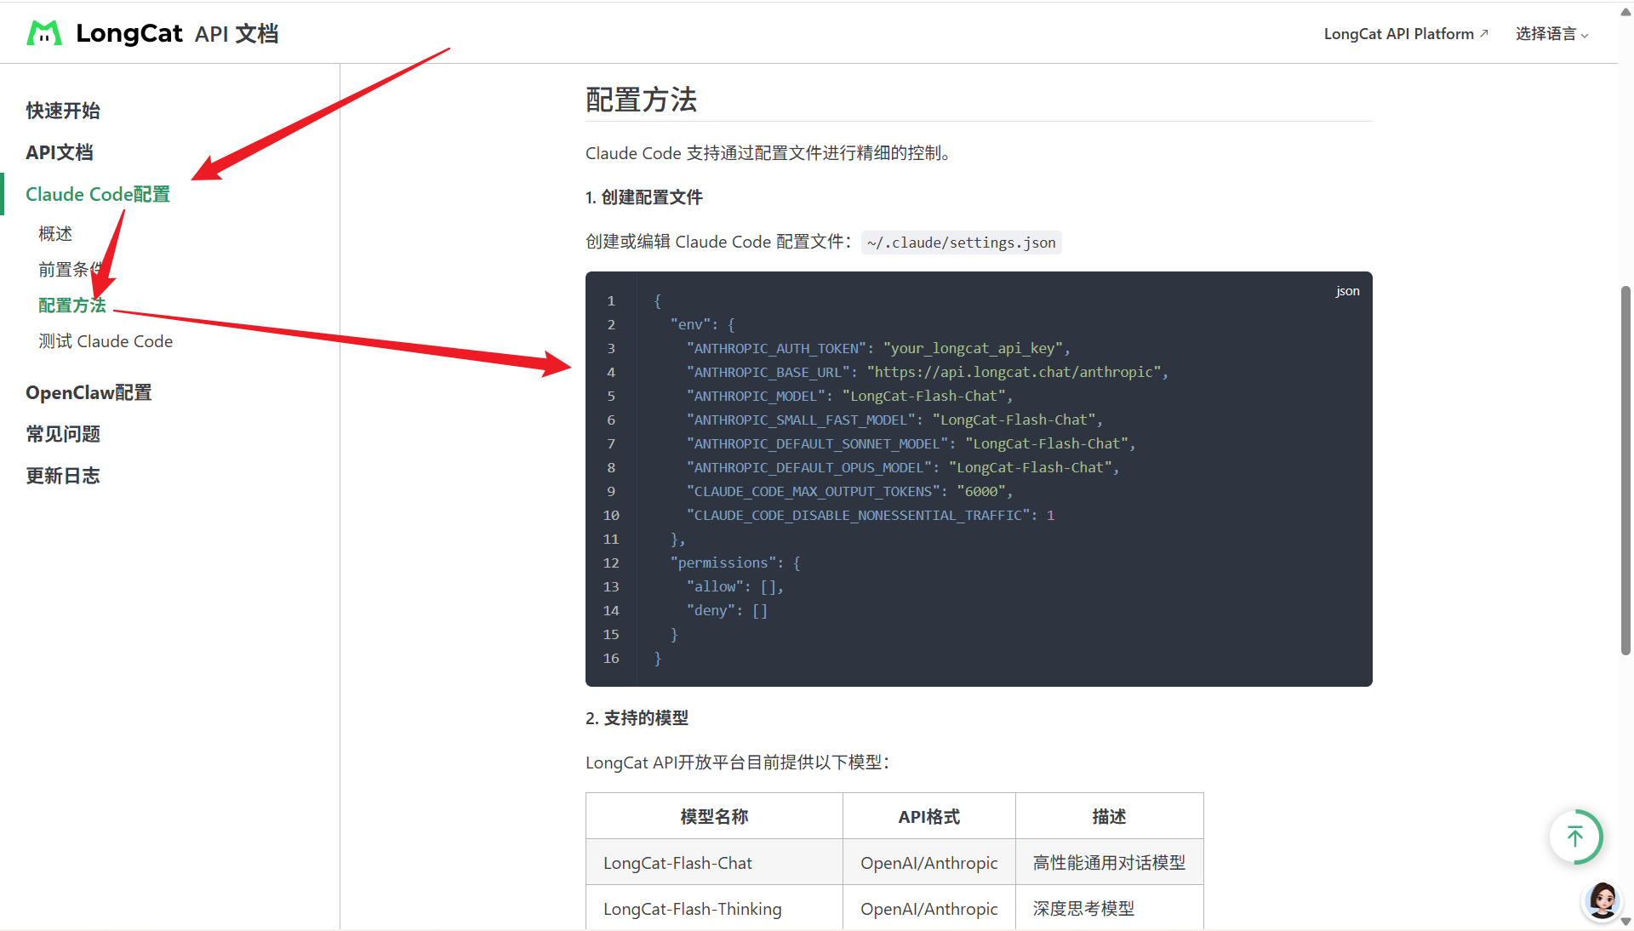This screenshot has width=1634, height=931.
Task: Click the ANTHROPIC_MODEL line in code
Action: 849,396
